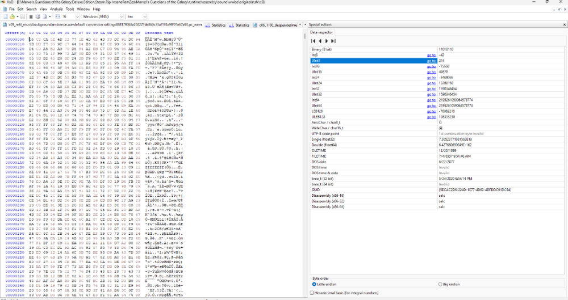
Task: Open the Help menu
Action: (x=97, y=9)
